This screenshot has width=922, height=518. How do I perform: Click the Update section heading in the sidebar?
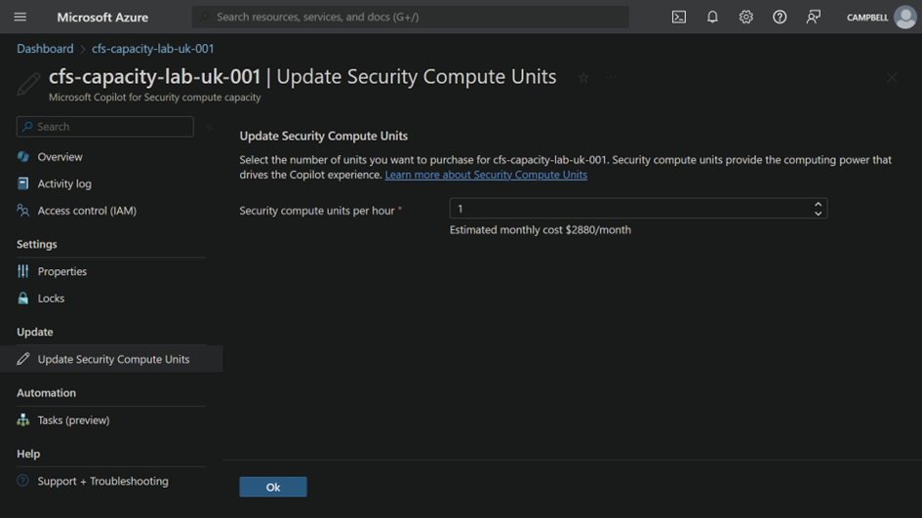(35, 332)
